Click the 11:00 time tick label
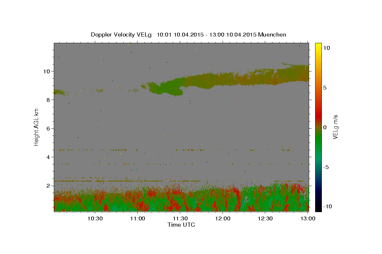This screenshot has height=254, width=382. point(138,218)
